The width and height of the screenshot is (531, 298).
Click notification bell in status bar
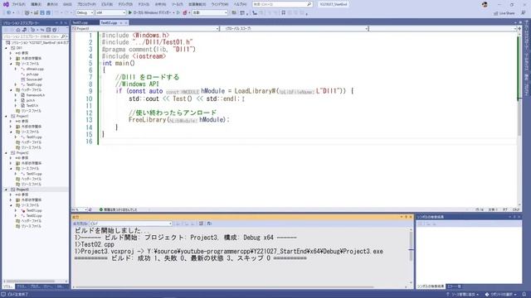pos(524,295)
